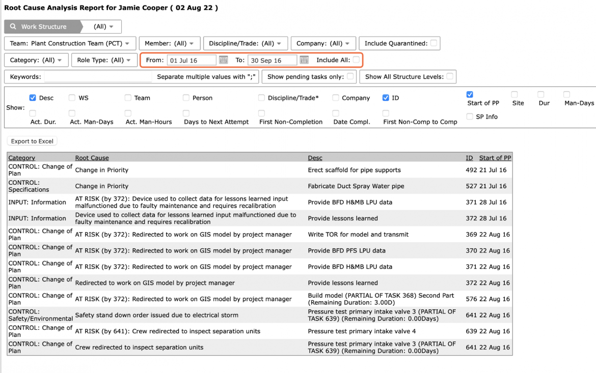596x373 pixels.
Task: Check the Include All dates checkbox
Action: coord(356,60)
